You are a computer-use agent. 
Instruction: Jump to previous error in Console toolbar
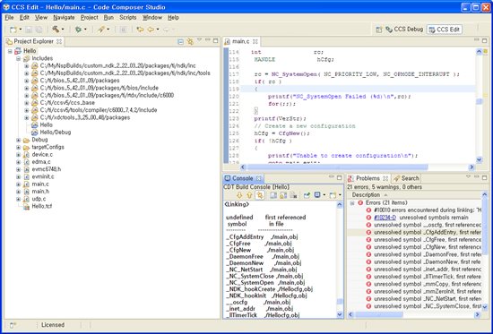(x=249, y=195)
